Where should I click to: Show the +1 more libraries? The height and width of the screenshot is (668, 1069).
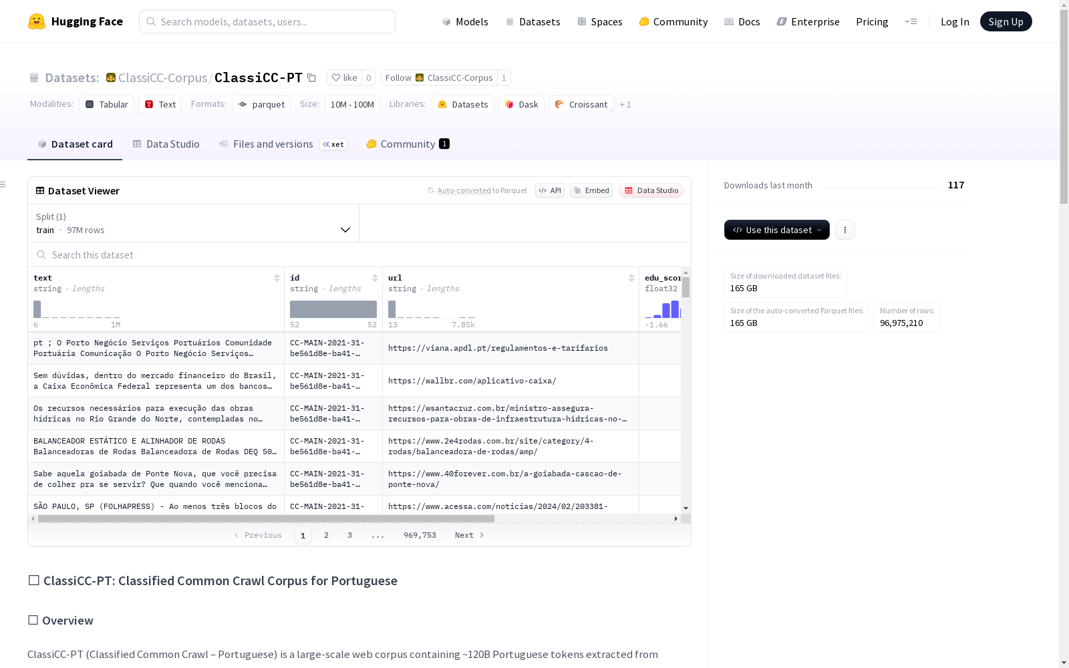coord(625,104)
